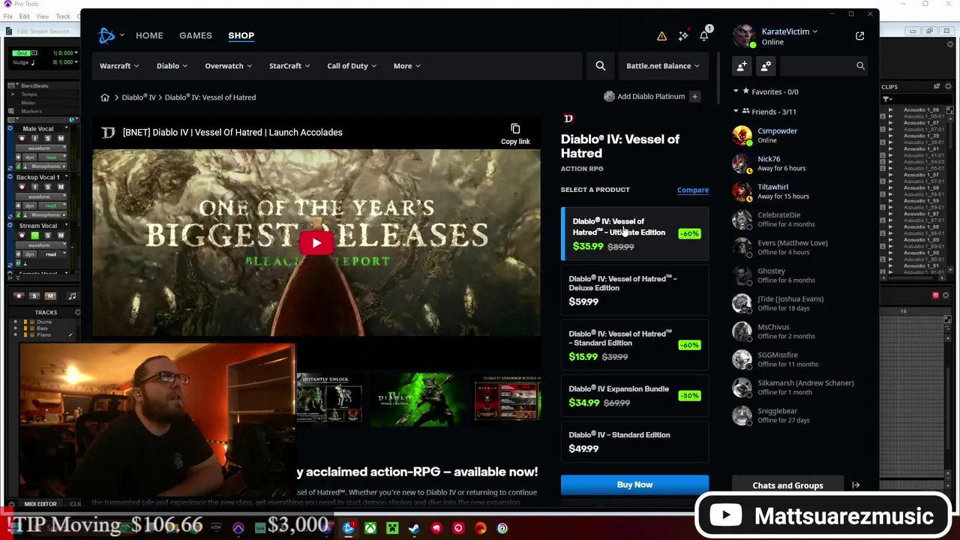Open the Track menu in Pro Tools

(63, 16)
